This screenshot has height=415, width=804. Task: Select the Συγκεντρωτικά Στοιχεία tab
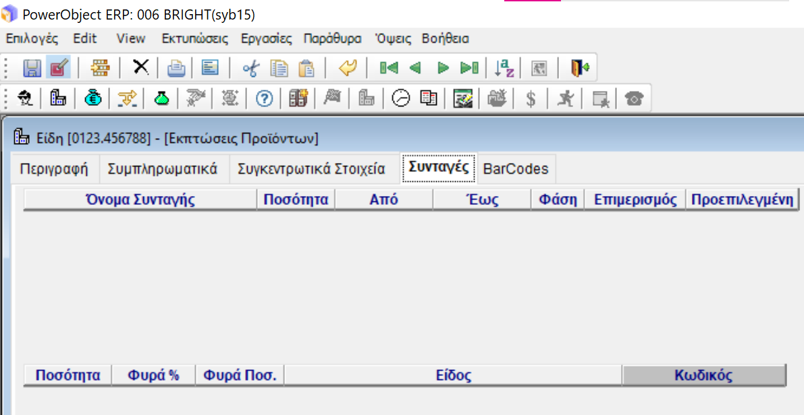[311, 169]
